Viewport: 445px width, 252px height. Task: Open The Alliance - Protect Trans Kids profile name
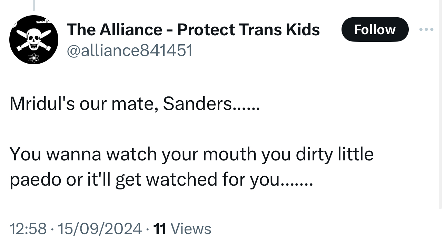coord(193,30)
